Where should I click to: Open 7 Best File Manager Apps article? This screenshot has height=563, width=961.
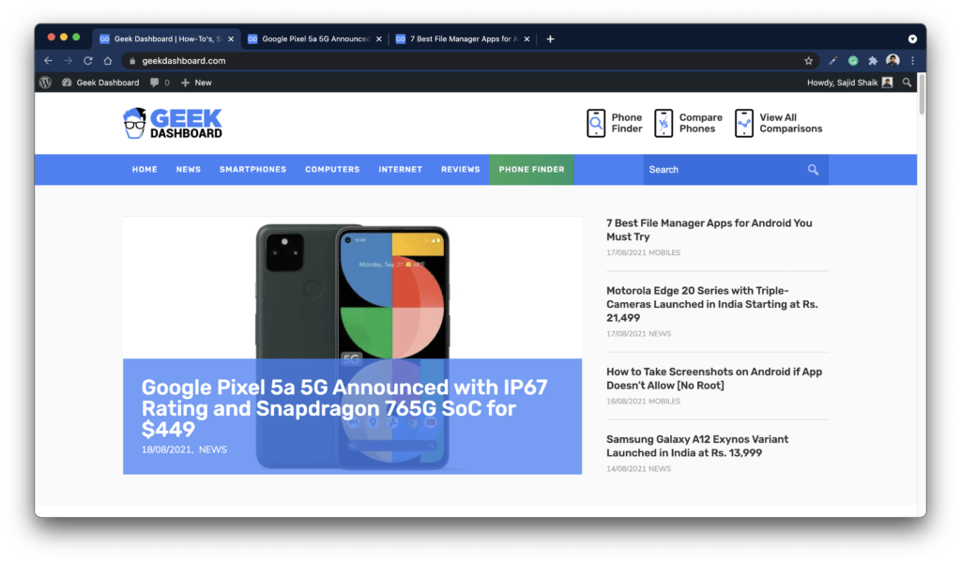point(709,230)
